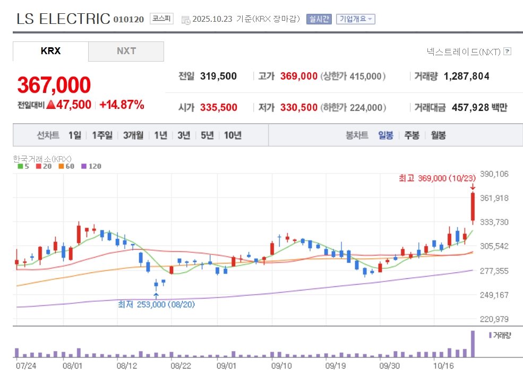The image size is (523, 384).
Task: Click the green 5-day moving average legend
Action: 23,166
